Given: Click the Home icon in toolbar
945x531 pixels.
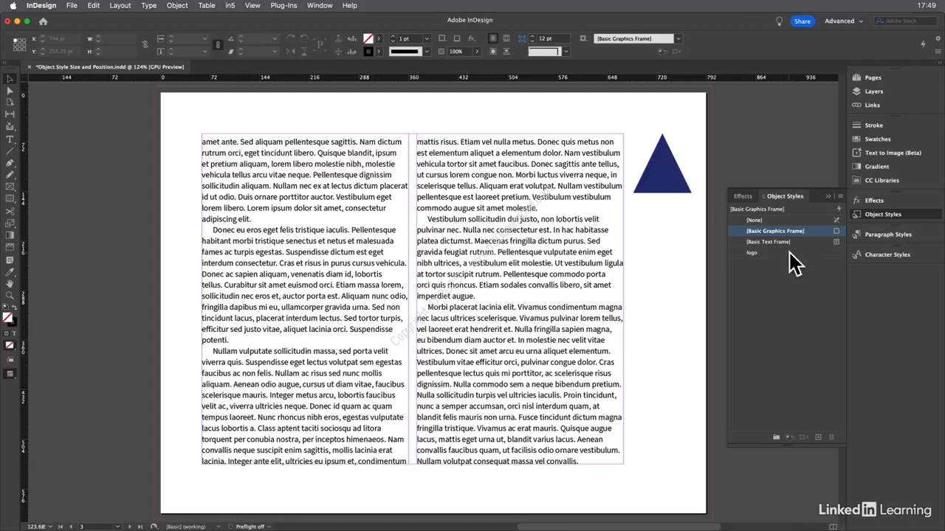Looking at the screenshot, I should [43, 21].
